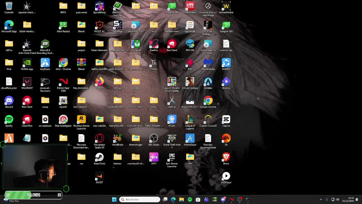The width and height of the screenshot is (362, 204).
Task: Launch NoMachine shortcut
Action: point(190,8)
